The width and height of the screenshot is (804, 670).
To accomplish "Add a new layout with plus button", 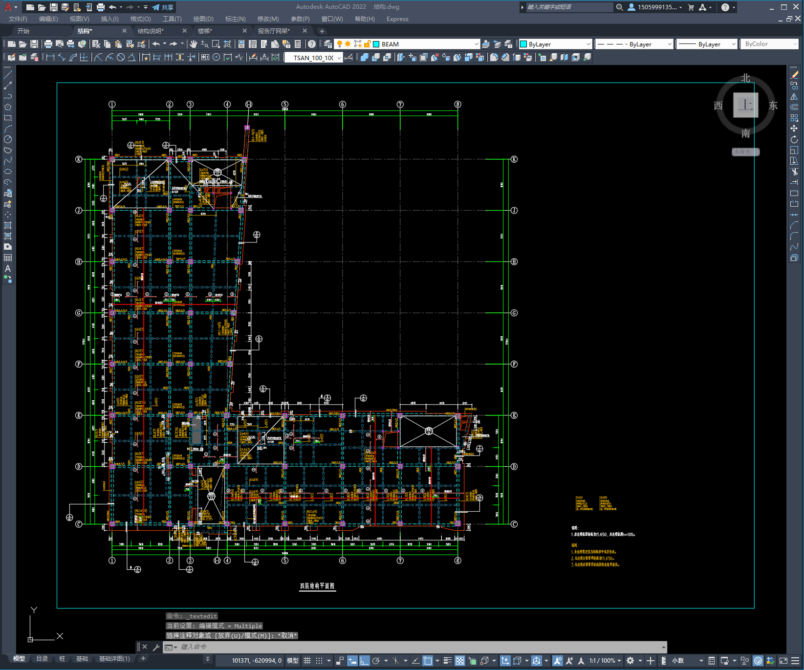I will (143, 659).
